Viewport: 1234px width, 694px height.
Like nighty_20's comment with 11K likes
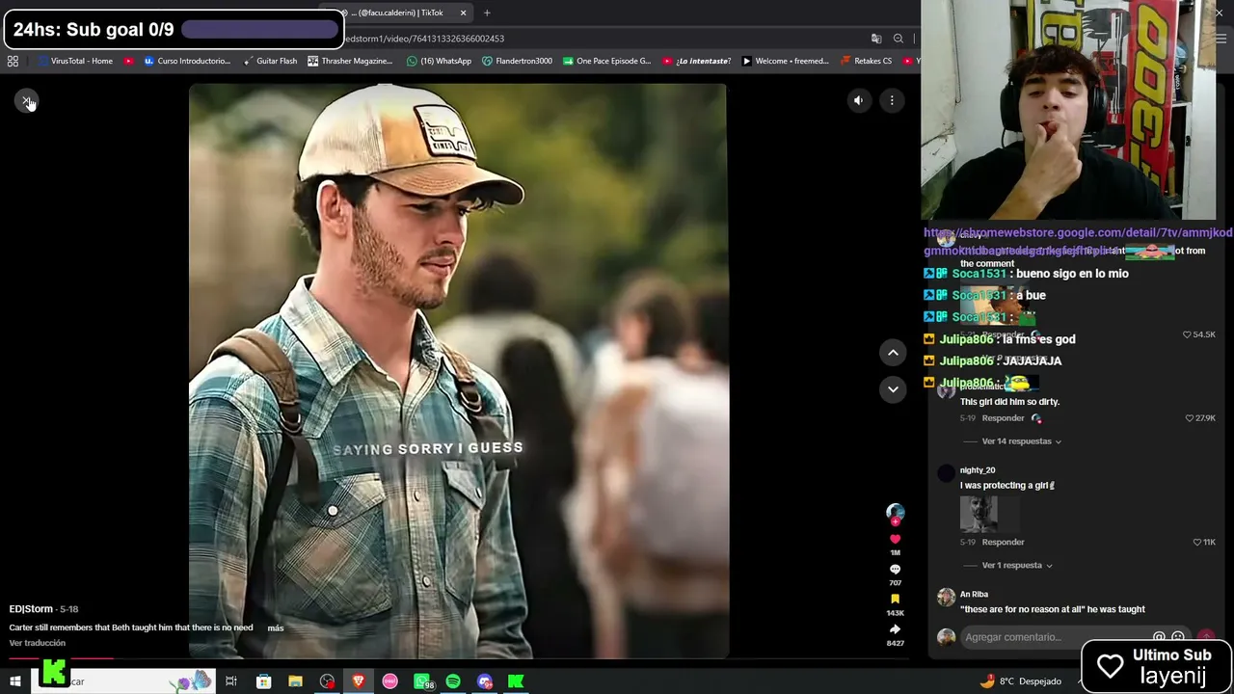pos(1197,542)
